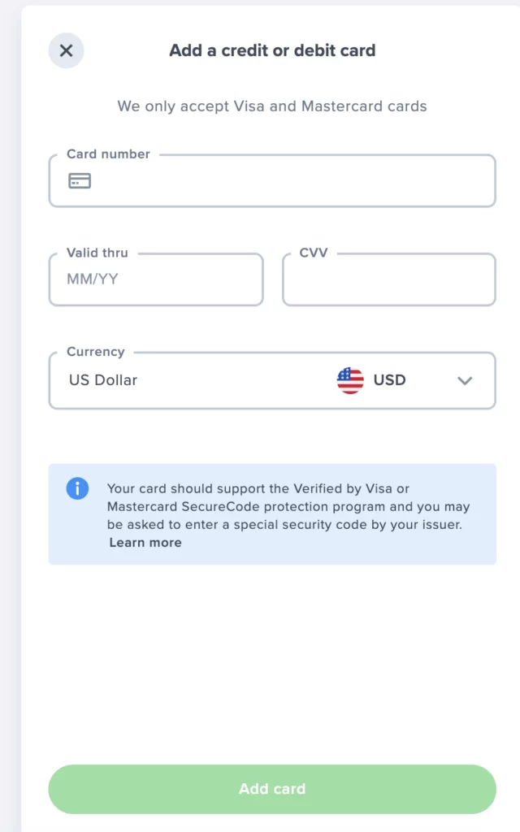Image resolution: width=520 pixels, height=832 pixels.
Task: Open the Currency dropdown
Action: click(x=272, y=379)
